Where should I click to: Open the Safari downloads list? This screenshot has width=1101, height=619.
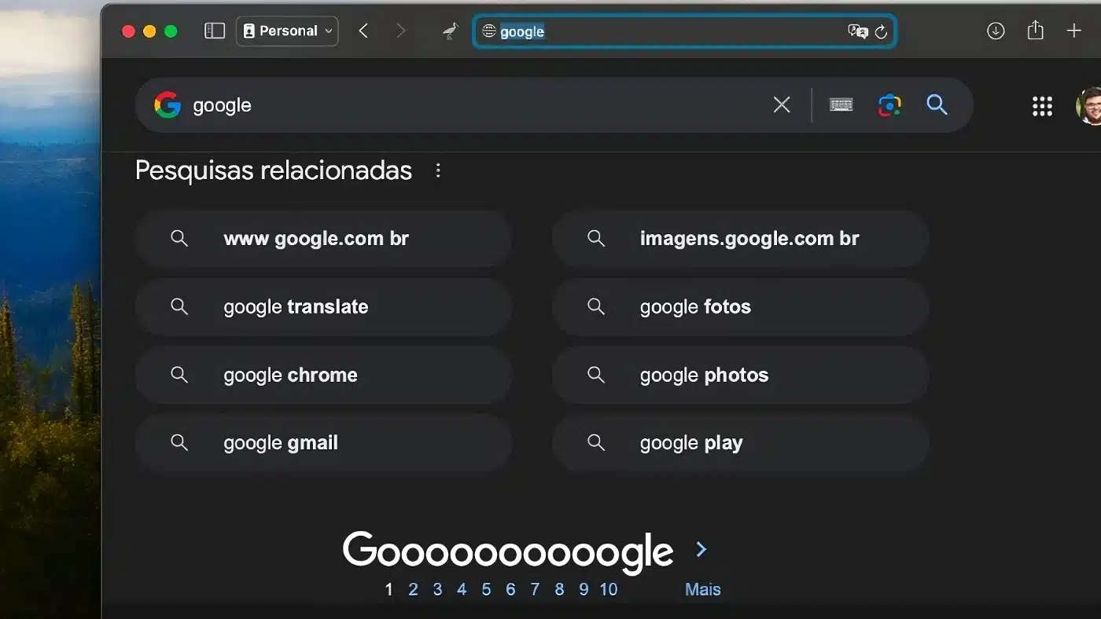point(996,31)
